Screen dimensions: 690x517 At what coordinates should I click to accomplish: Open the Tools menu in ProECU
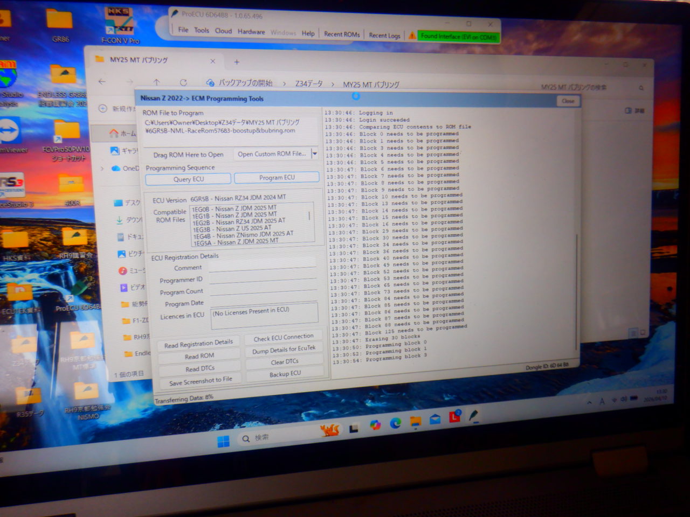pyautogui.click(x=201, y=31)
